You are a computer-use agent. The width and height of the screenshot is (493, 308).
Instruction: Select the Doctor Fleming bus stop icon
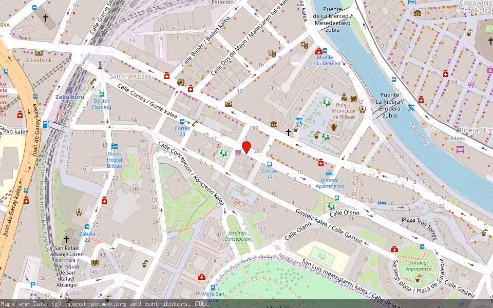click(102, 94)
